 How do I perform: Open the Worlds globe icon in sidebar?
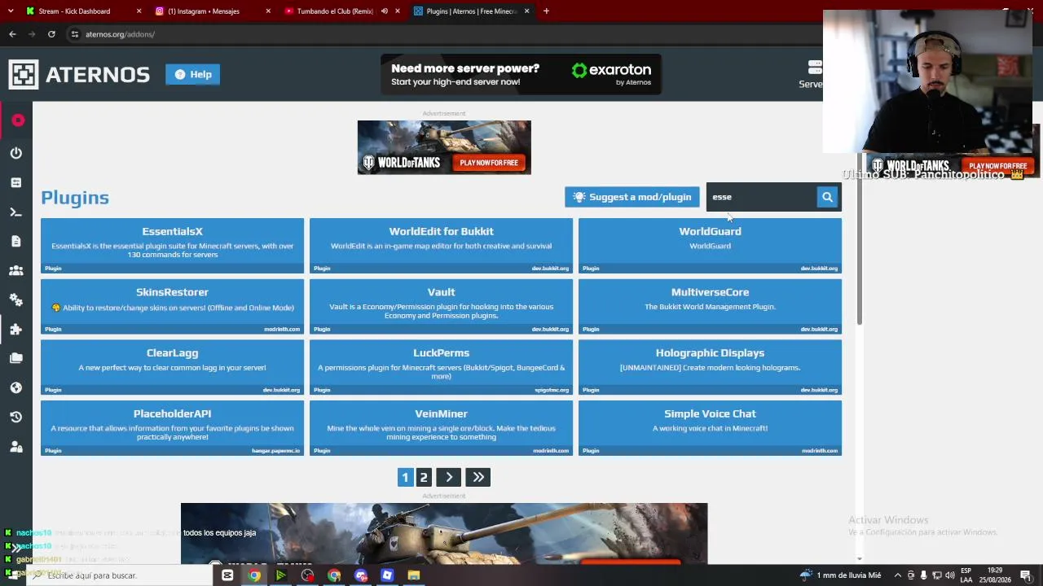(x=16, y=387)
